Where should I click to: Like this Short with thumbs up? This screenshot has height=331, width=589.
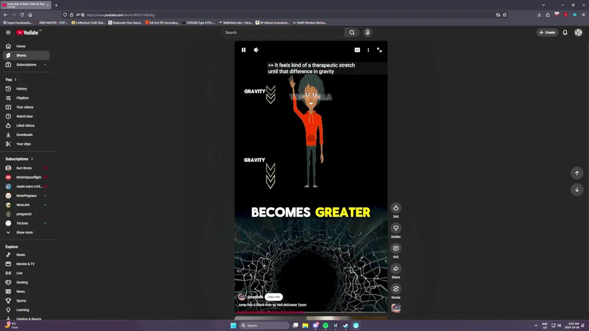(x=396, y=208)
